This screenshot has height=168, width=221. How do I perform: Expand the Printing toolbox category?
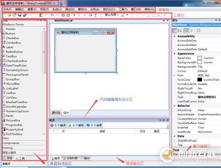click(x=24, y=148)
